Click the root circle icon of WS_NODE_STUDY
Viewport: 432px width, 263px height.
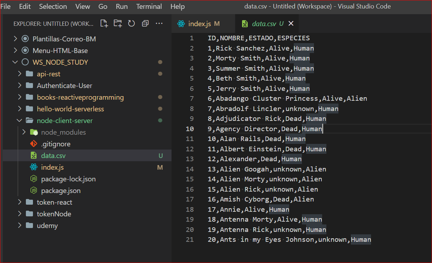point(25,62)
